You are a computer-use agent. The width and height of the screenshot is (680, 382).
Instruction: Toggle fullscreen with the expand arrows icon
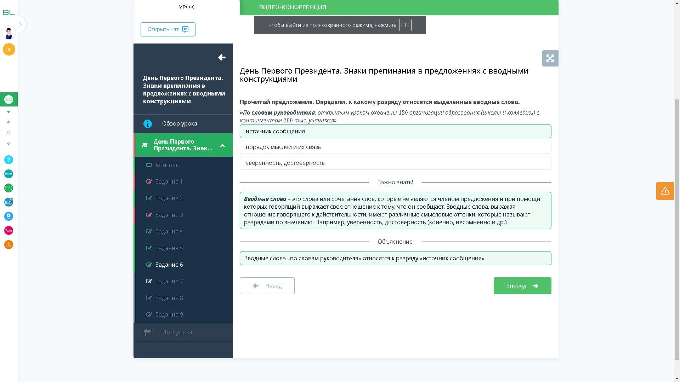tap(550, 58)
